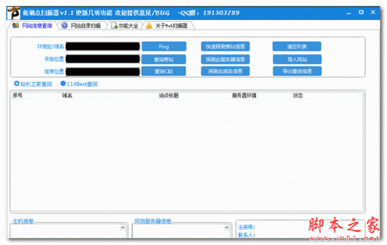Click the 导入网站 button
The width and height of the screenshot is (387, 245).
297,59
